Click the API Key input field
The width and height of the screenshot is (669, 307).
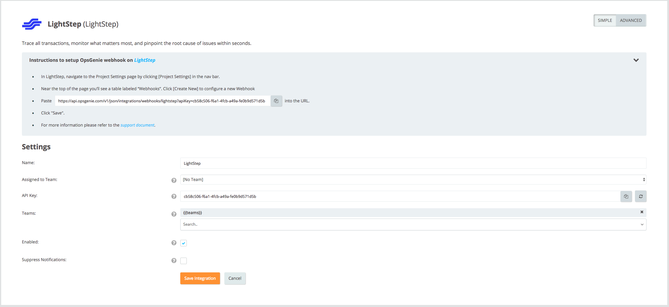[x=400, y=196]
